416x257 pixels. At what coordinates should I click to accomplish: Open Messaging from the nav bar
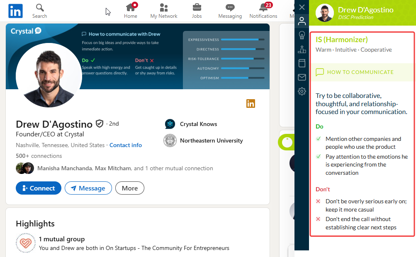coord(230,11)
